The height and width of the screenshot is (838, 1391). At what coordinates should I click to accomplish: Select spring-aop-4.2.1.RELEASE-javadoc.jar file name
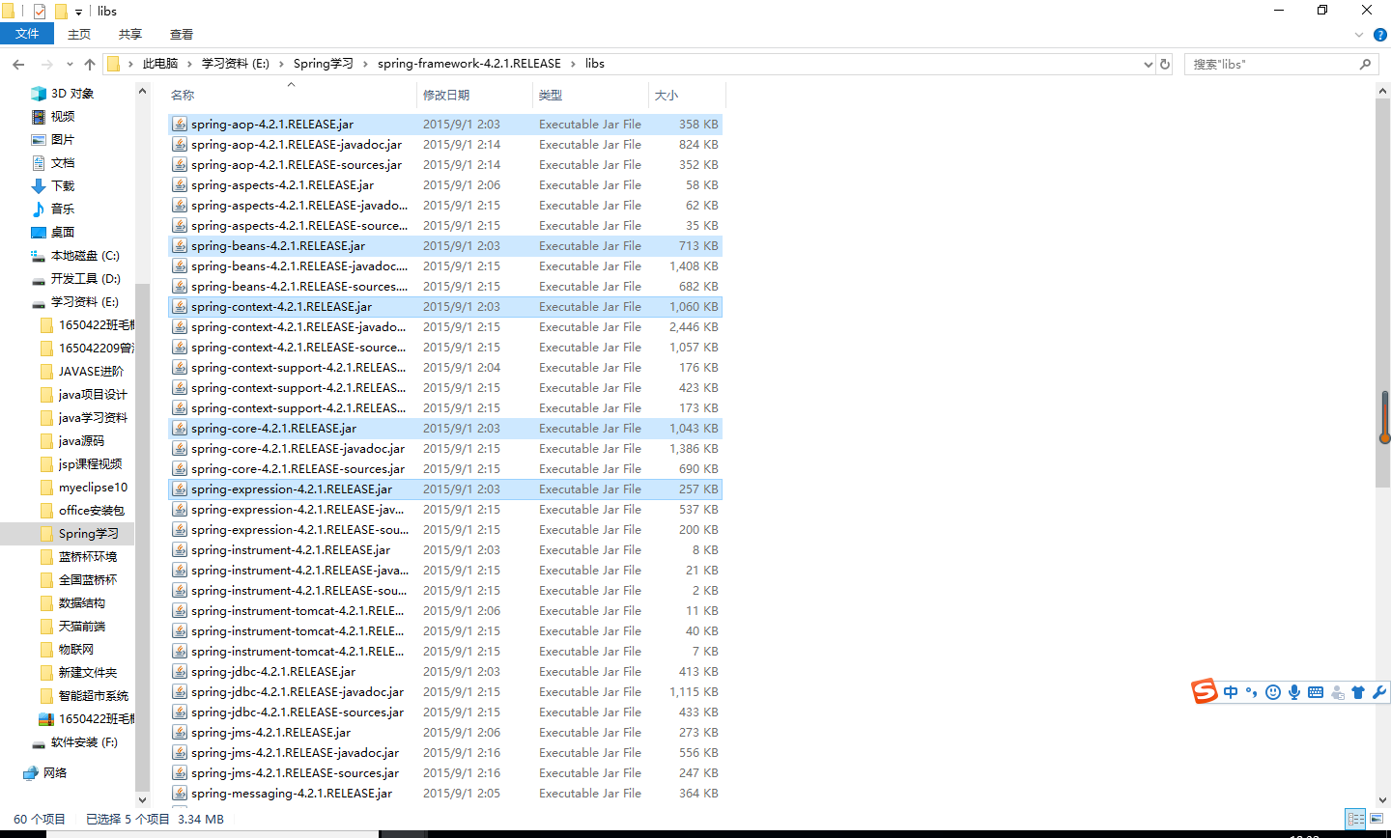(297, 145)
